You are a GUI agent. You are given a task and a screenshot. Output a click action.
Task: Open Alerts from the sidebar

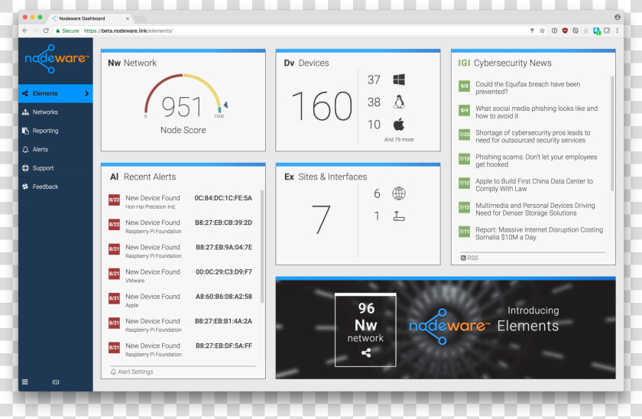click(x=55, y=150)
